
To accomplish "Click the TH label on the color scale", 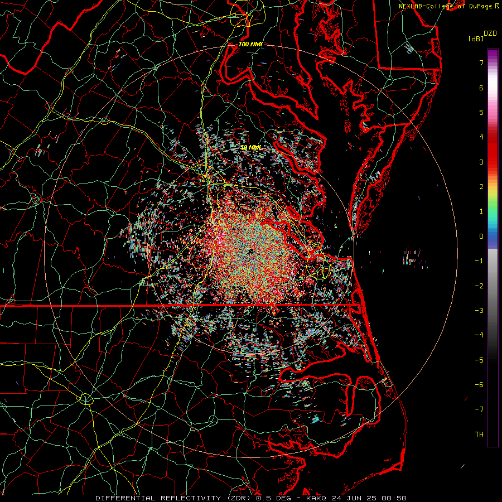I will tap(479, 435).
